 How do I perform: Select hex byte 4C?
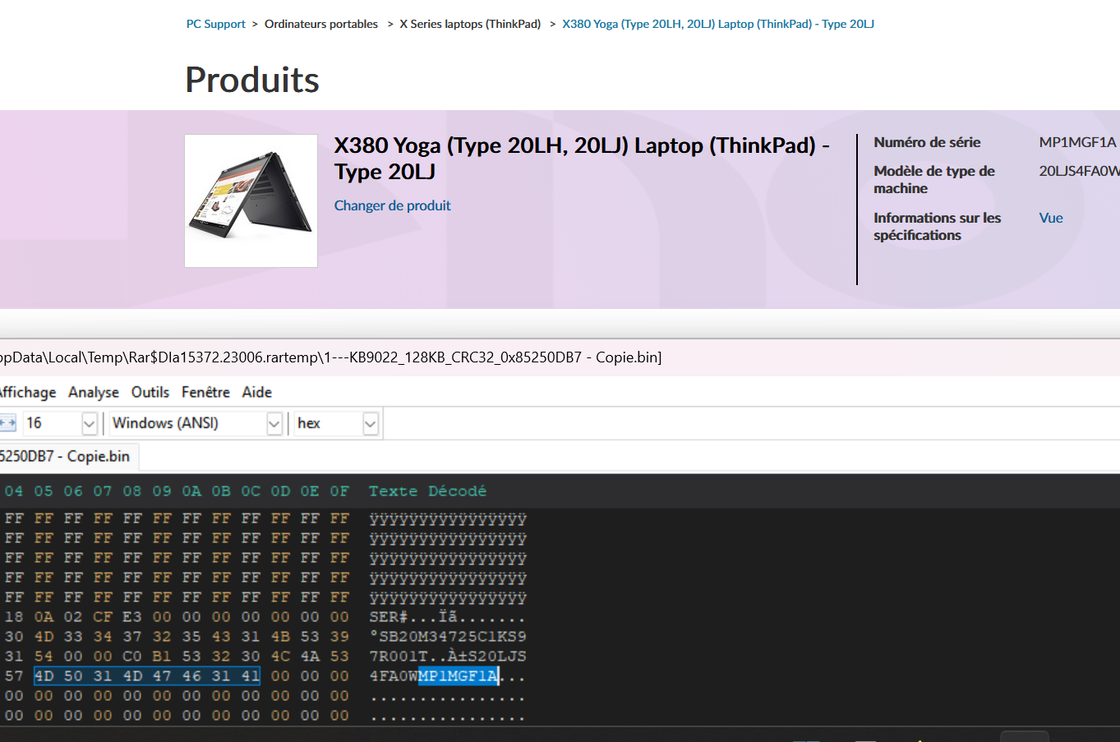click(x=280, y=657)
